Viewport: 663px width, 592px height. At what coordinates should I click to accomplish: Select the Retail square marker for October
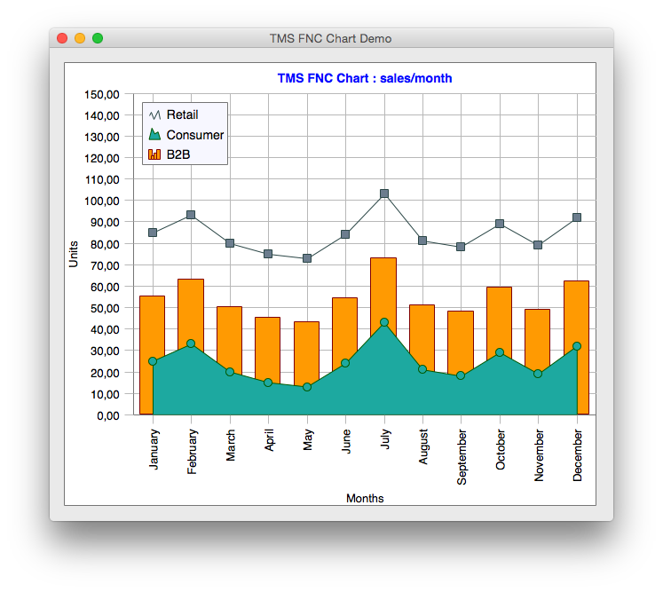coord(500,224)
